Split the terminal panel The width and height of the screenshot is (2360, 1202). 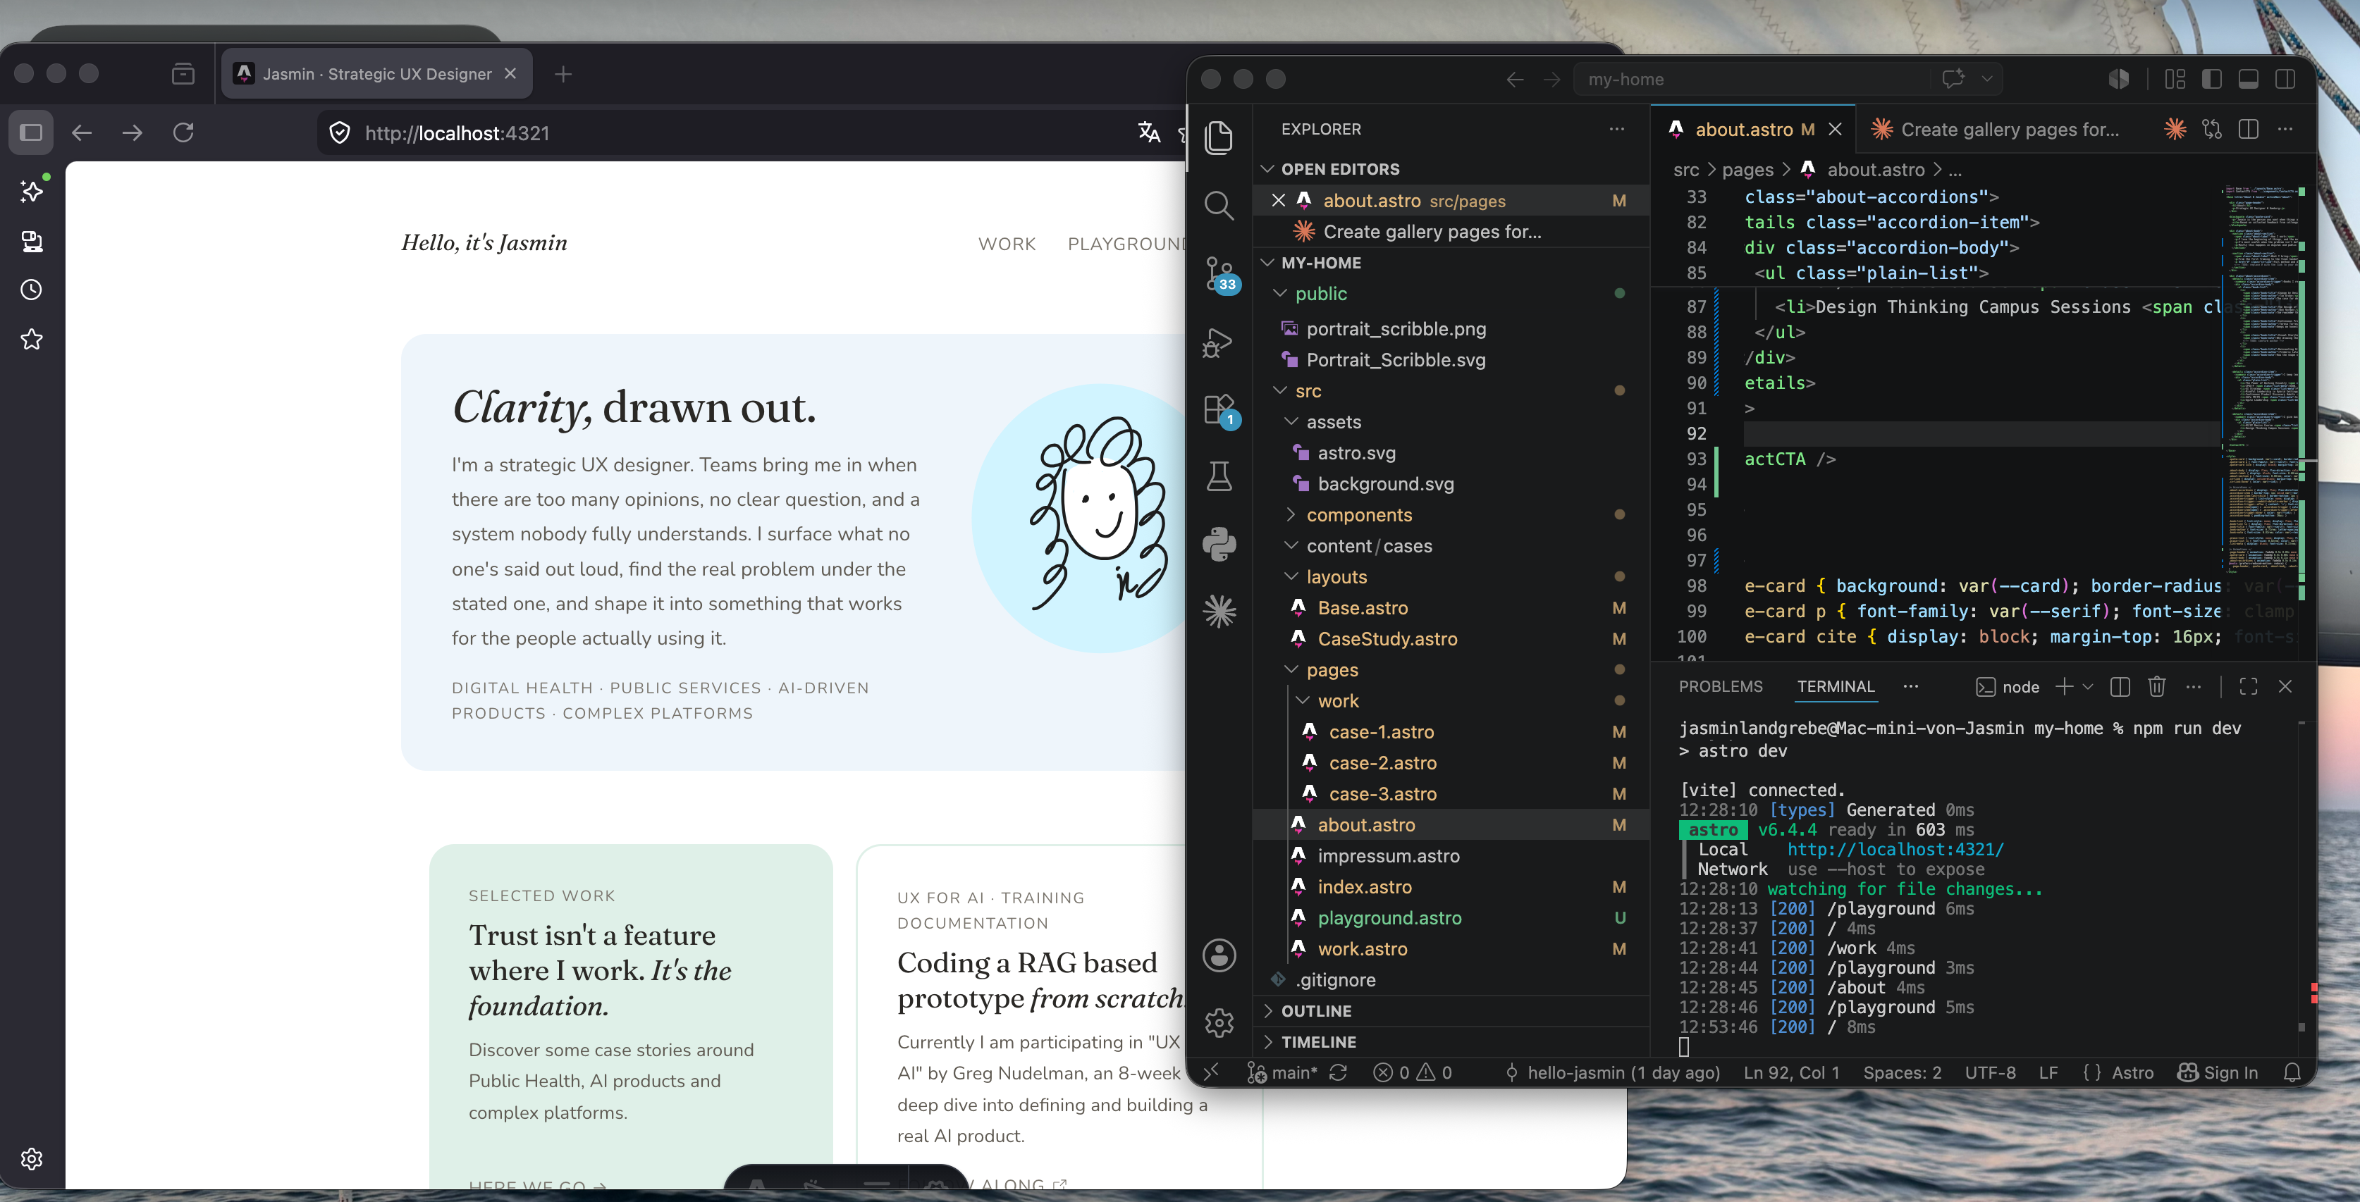tap(2119, 686)
